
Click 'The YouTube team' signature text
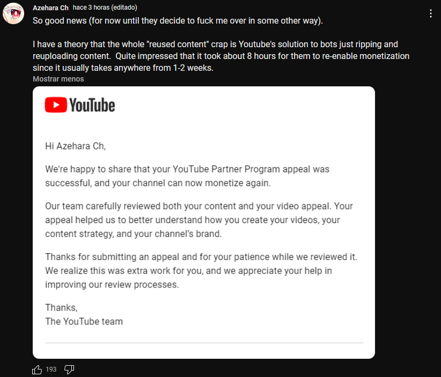click(84, 322)
